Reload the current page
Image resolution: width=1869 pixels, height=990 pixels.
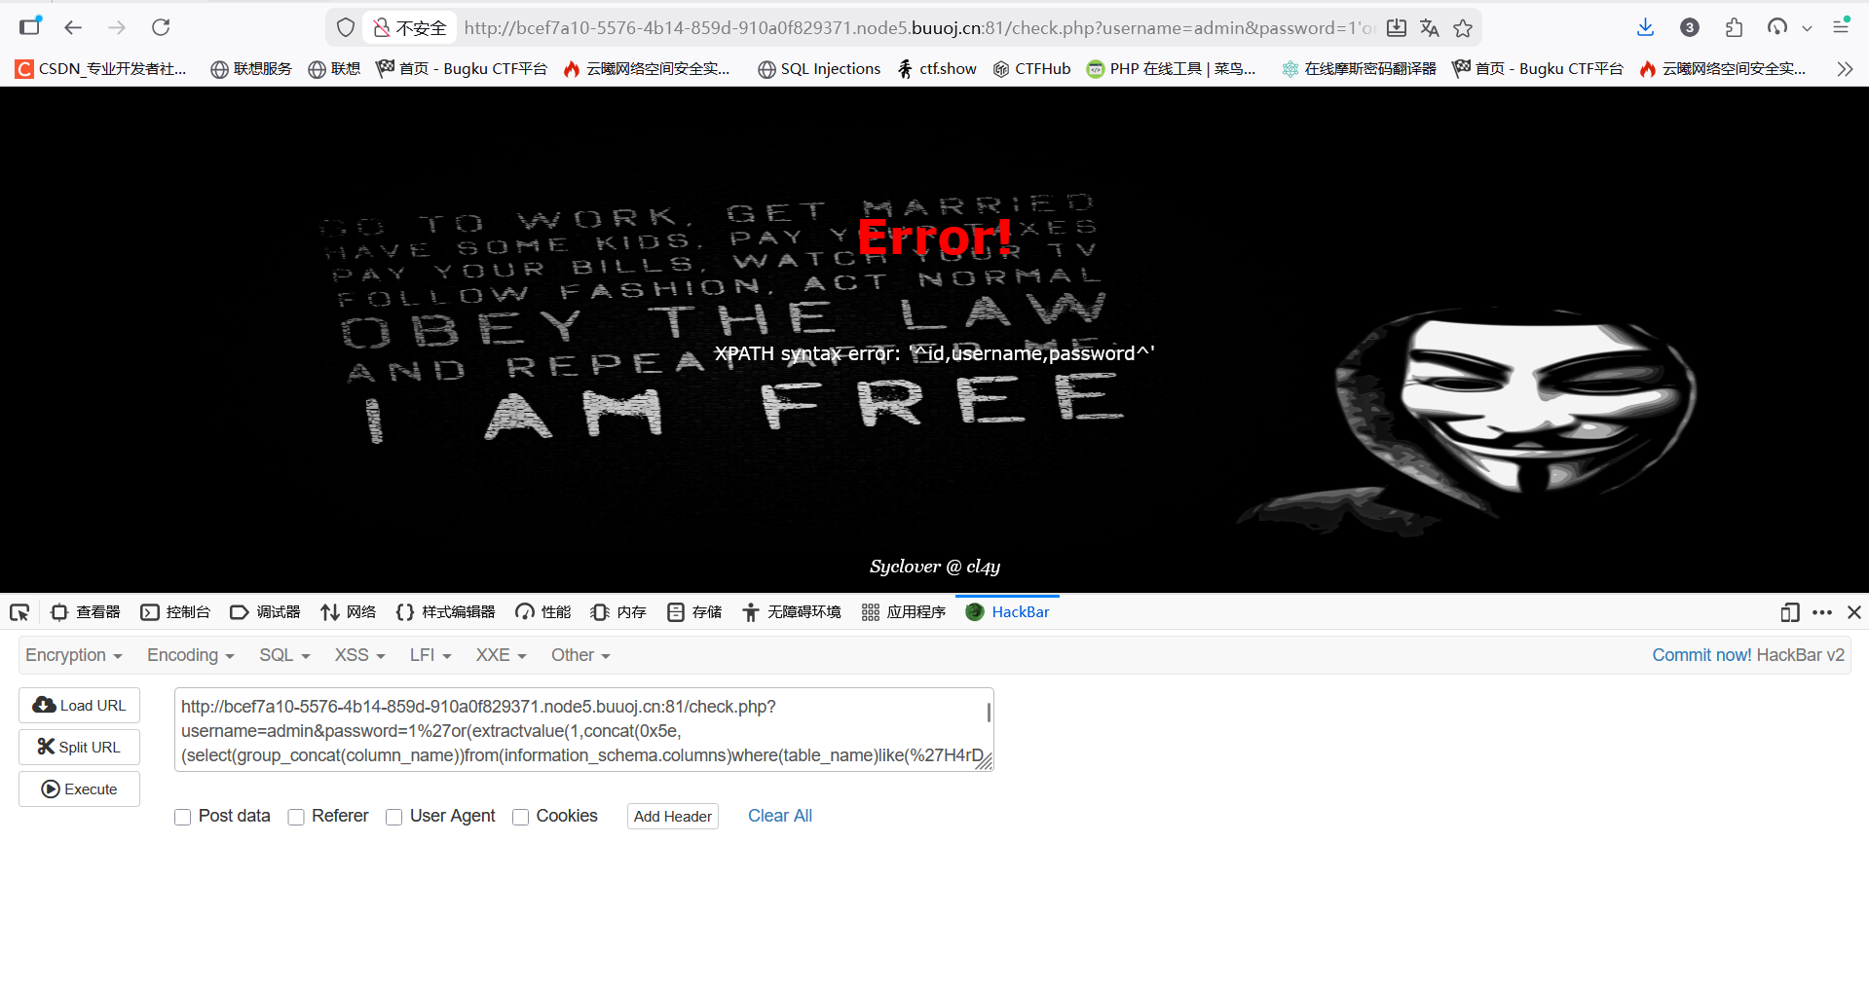[x=162, y=27]
